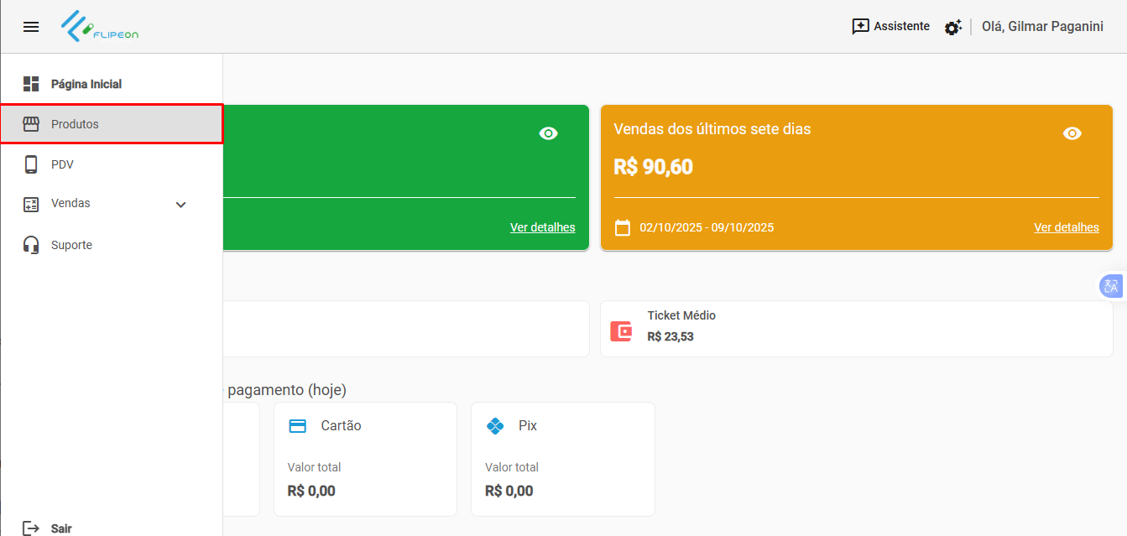Open settings gear icon in header
Image resolution: width=1127 pixels, height=536 pixels.
[952, 28]
